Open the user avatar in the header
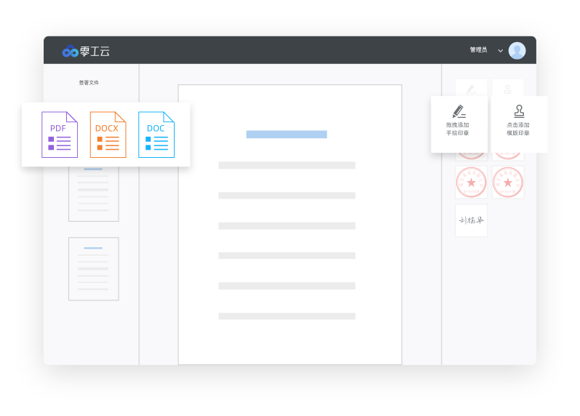 click(517, 50)
